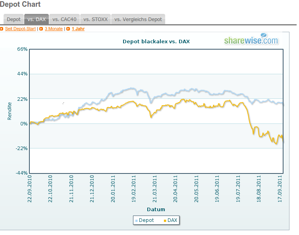The height and width of the screenshot is (235, 299).
Task: Toggle the Depot series legend label
Action: click(146, 220)
